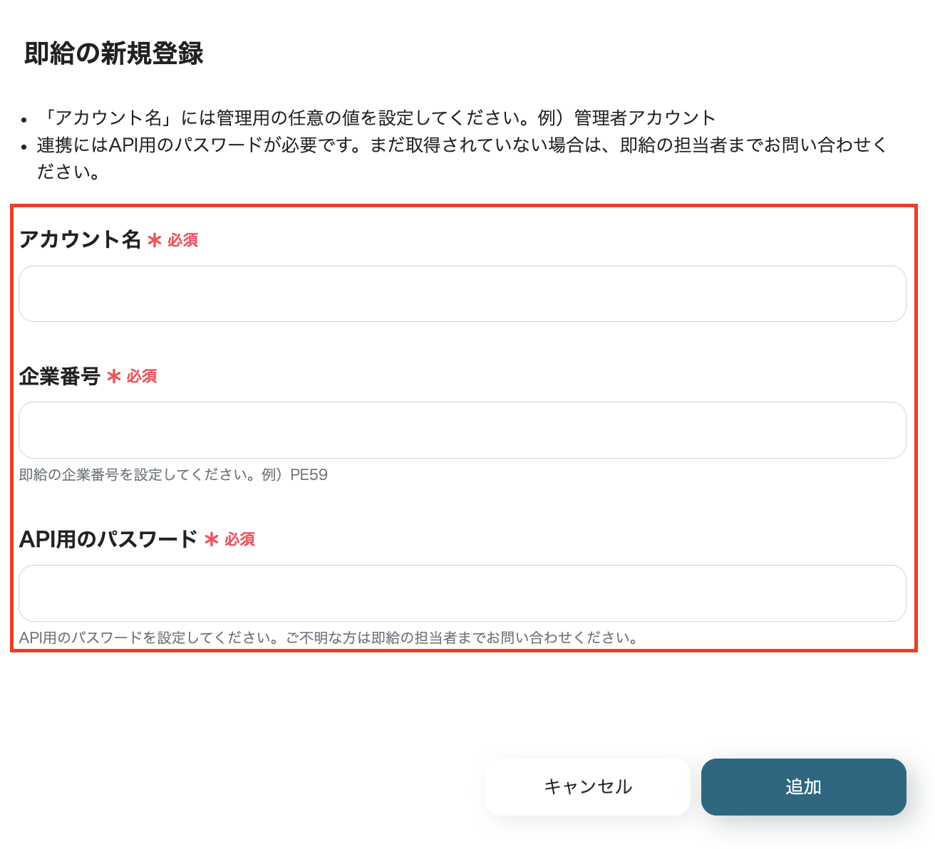Select the API用のパスワード input field
This screenshot has height=849, width=935.
click(463, 593)
